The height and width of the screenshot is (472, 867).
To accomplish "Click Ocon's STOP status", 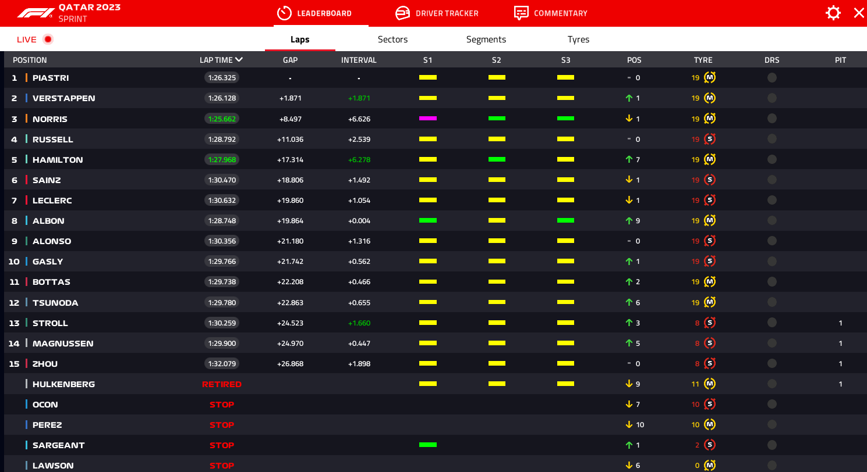I will coord(222,405).
